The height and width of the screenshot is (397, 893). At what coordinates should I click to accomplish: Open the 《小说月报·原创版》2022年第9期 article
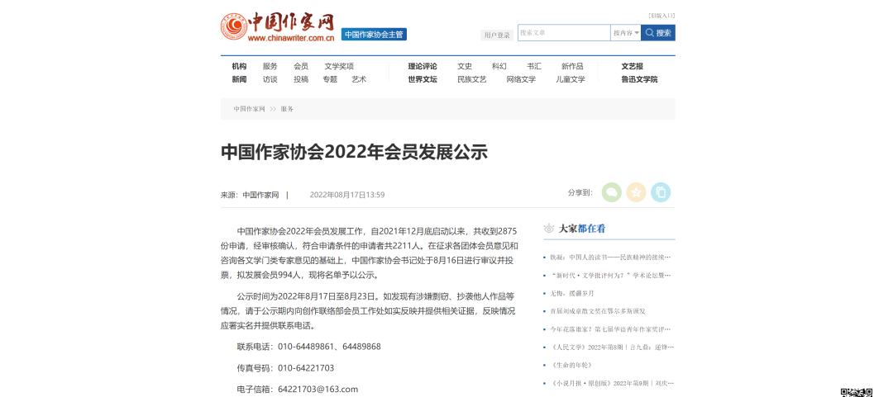click(610, 383)
